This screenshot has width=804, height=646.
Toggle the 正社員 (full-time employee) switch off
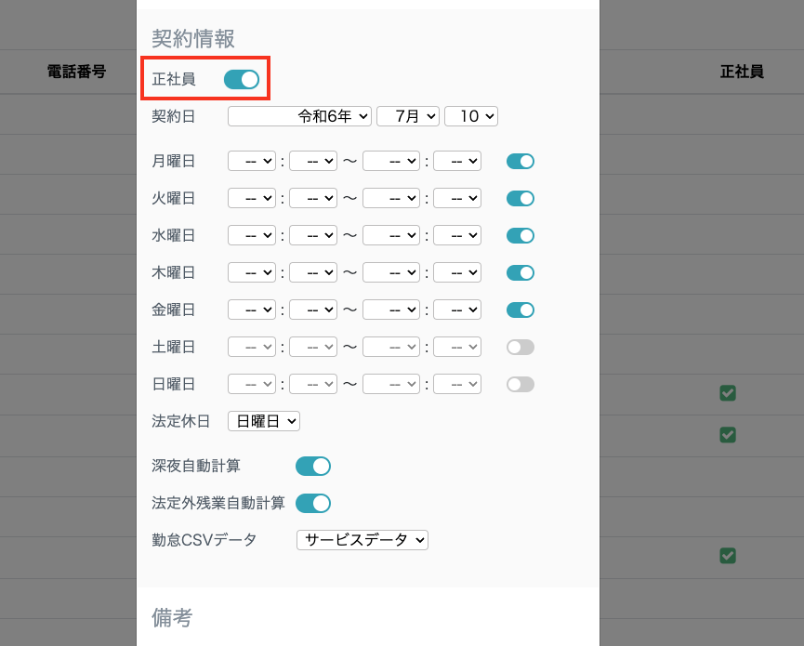click(241, 79)
